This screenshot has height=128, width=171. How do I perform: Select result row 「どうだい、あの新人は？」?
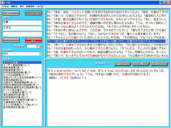click(x=106, y=34)
